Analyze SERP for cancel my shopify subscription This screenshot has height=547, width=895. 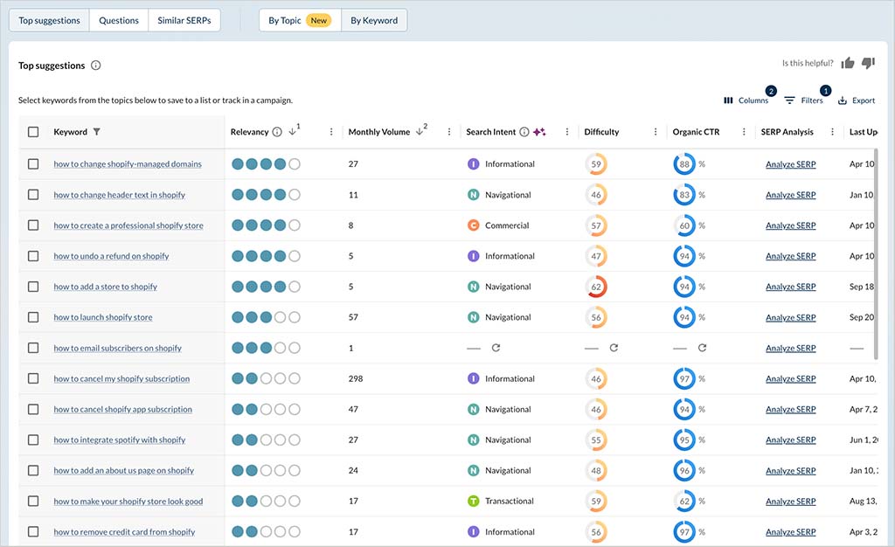pos(790,378)
